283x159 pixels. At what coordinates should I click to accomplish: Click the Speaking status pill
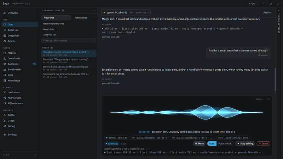coord(111,144)
